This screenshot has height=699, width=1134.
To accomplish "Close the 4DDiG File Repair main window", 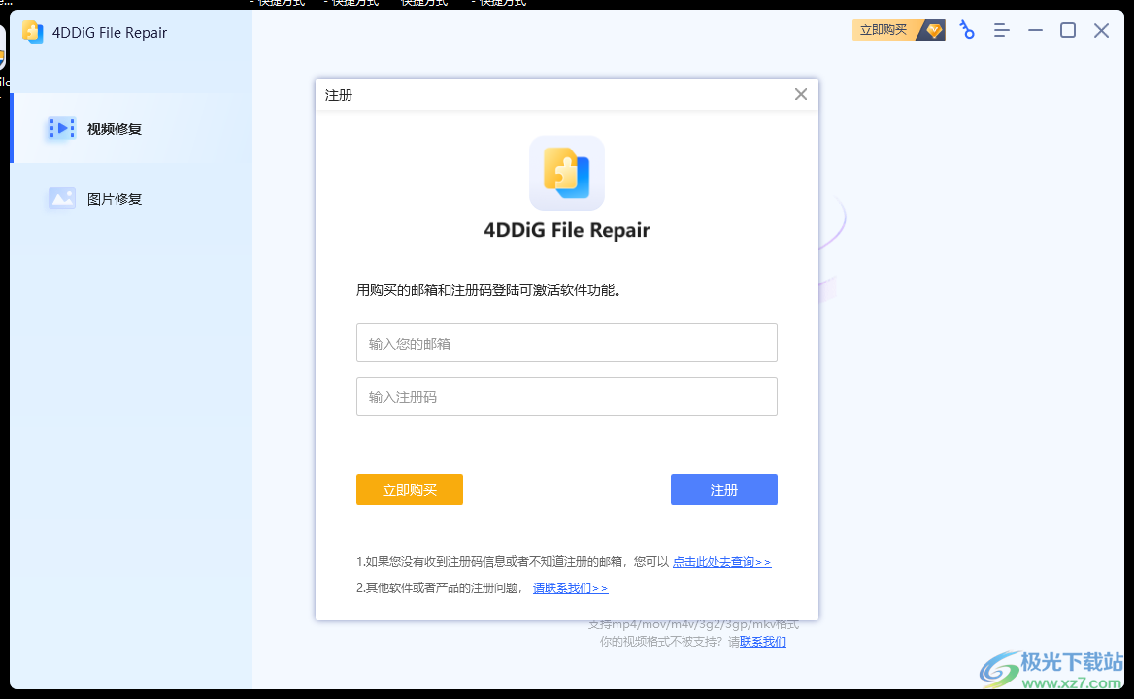I will [x=1101, y=30].
